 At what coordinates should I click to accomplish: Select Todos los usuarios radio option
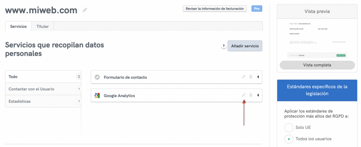pyautogui.click(x=289, y=139)
